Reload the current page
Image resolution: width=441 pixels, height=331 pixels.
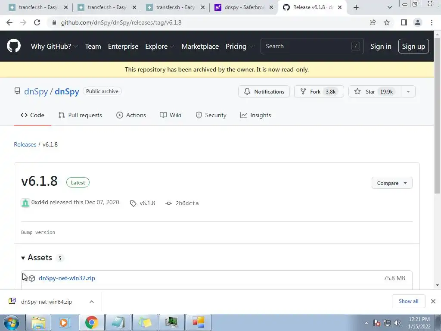coord(37,22)
